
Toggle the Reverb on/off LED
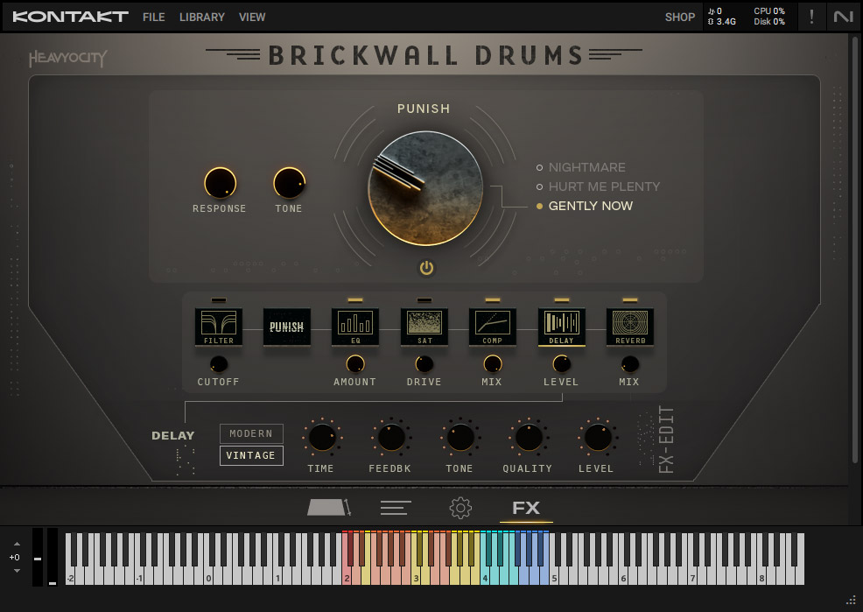(x=630, y=300)
